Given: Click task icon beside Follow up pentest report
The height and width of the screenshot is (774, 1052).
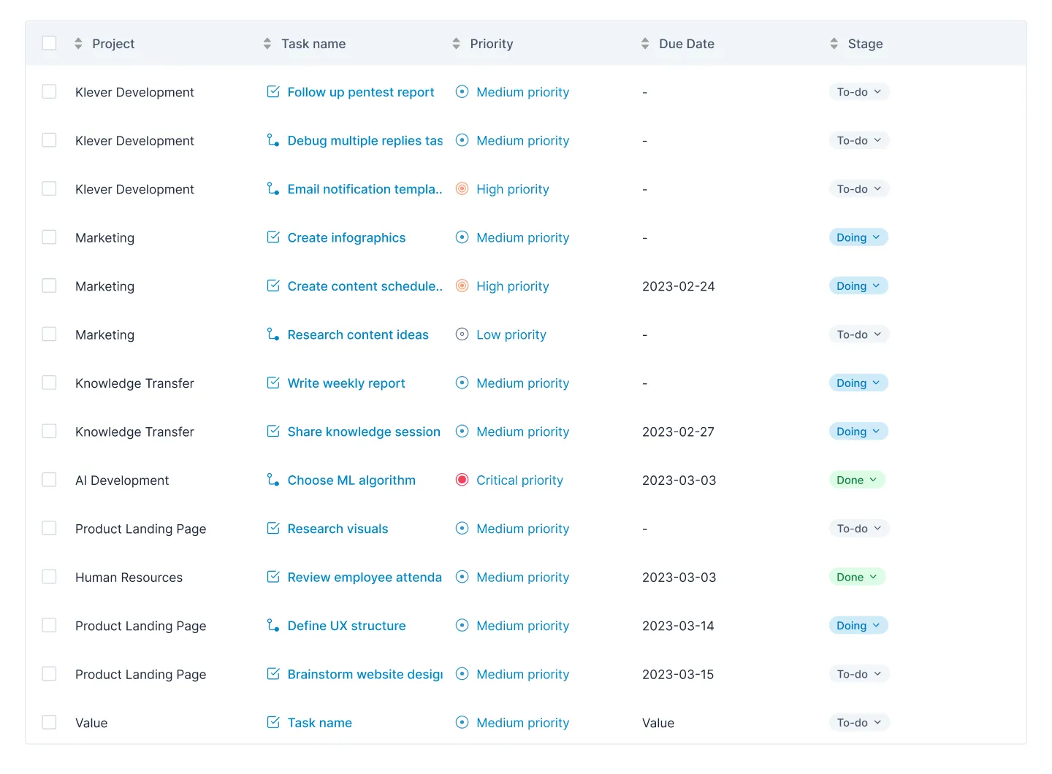Looking at the screenshot, I should point(273,92).
